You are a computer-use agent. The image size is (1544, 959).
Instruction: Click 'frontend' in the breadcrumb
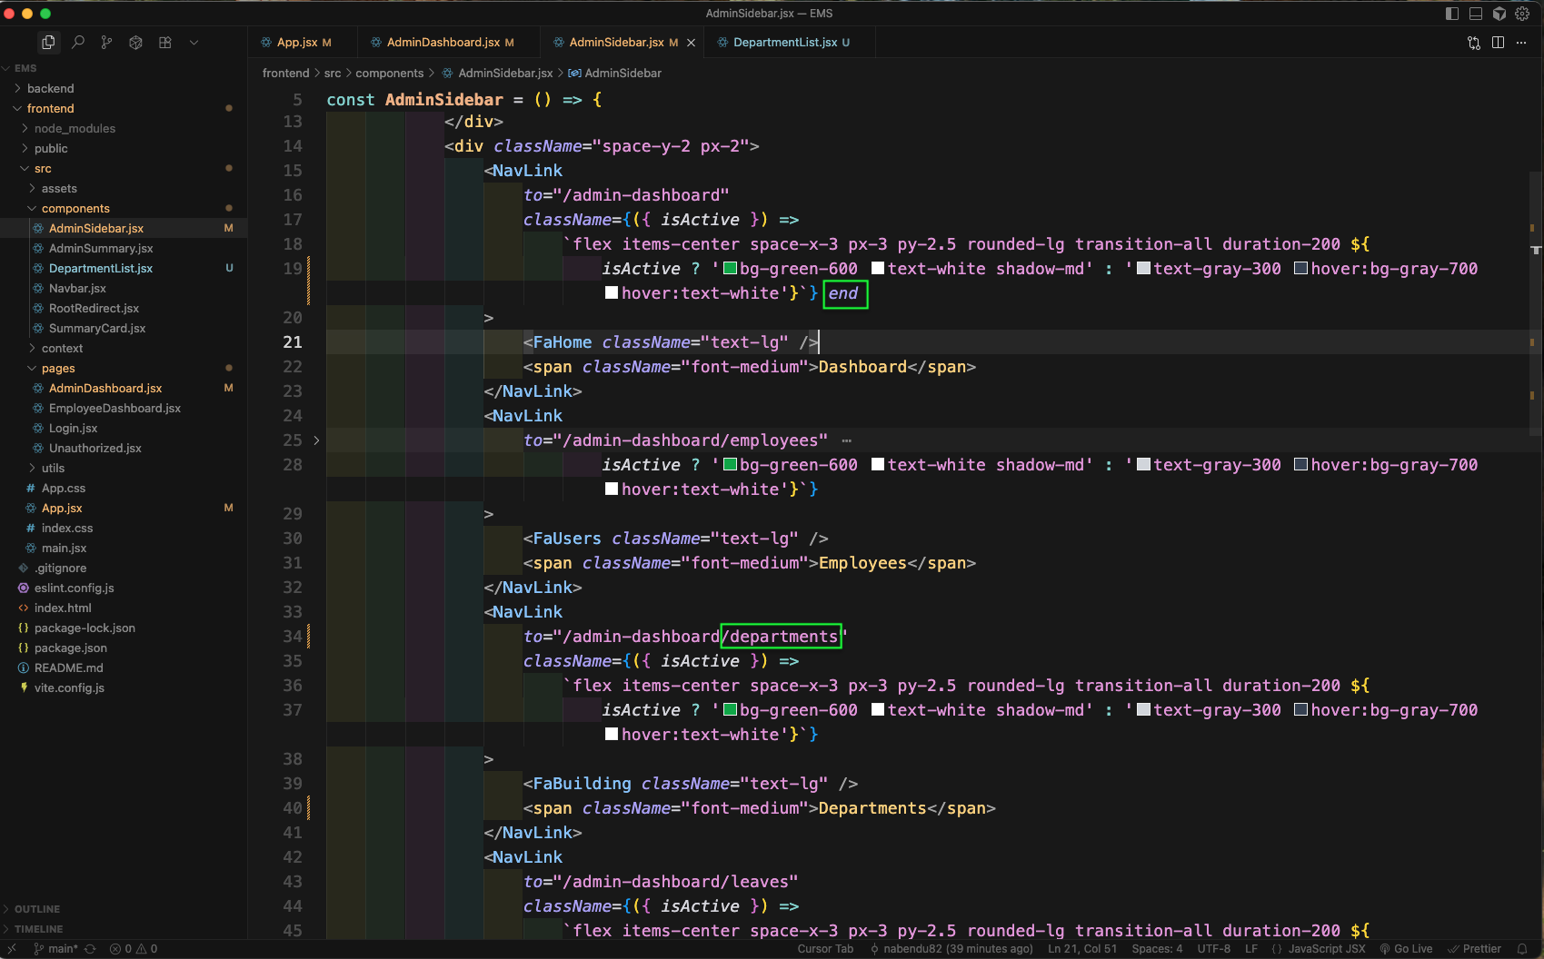(285, 74)
